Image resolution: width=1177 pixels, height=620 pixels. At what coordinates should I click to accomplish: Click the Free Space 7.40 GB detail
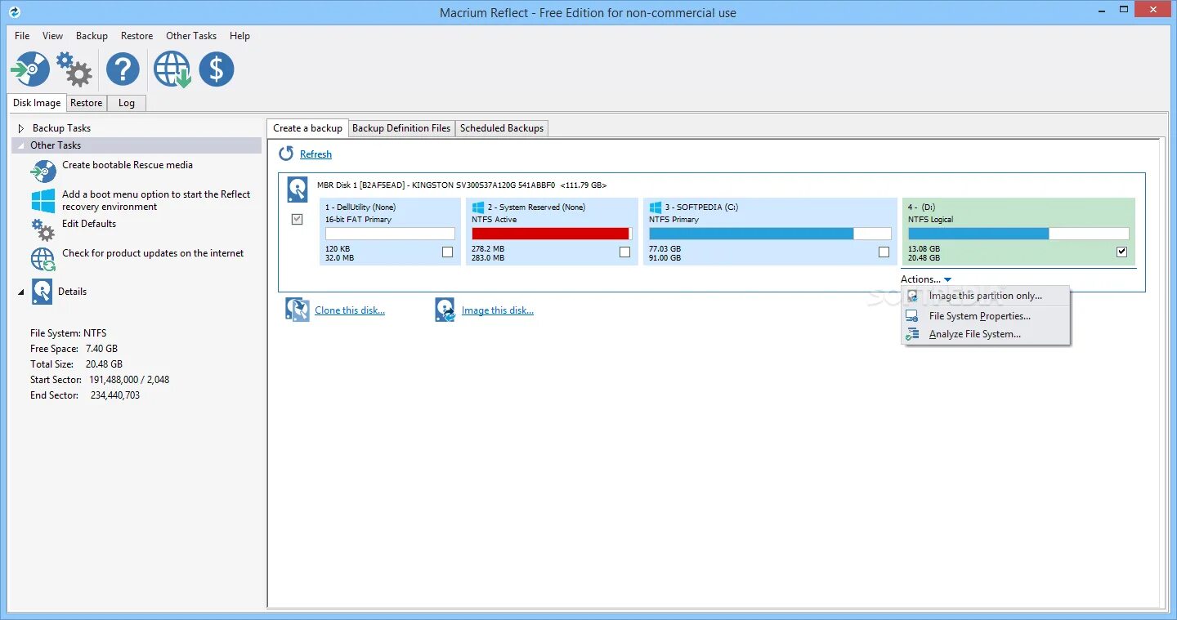point(74,349)
